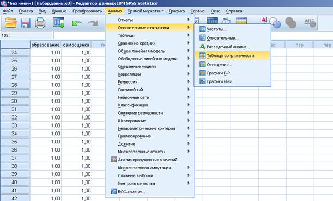Click the Value labels 'A' icon
Image resolution: width=333 pixels, height=201 pixels.
coord(263,20)
